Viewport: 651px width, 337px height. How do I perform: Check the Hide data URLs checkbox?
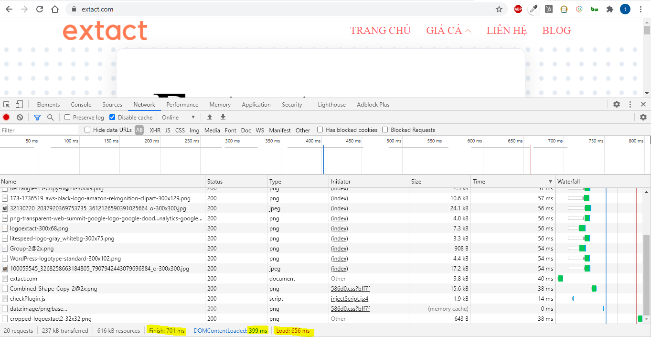[x=87, y=130]
